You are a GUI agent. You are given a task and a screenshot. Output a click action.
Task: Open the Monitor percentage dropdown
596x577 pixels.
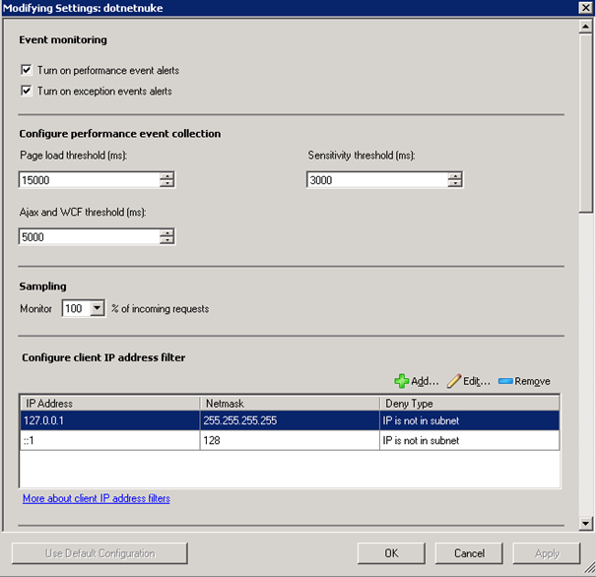coord(98,308)
